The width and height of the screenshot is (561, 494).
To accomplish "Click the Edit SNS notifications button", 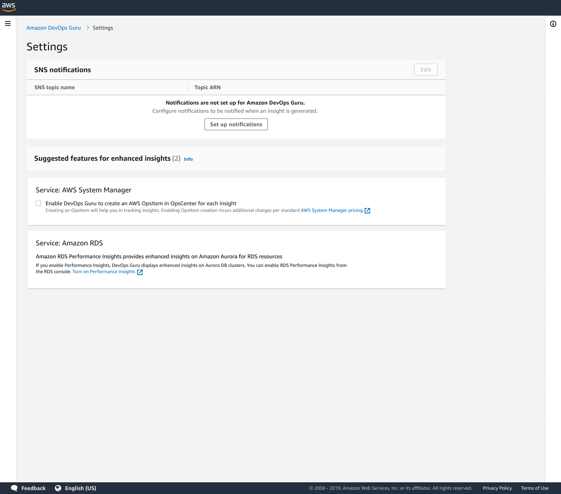I will pyautogui.click(x=426, y=69).
